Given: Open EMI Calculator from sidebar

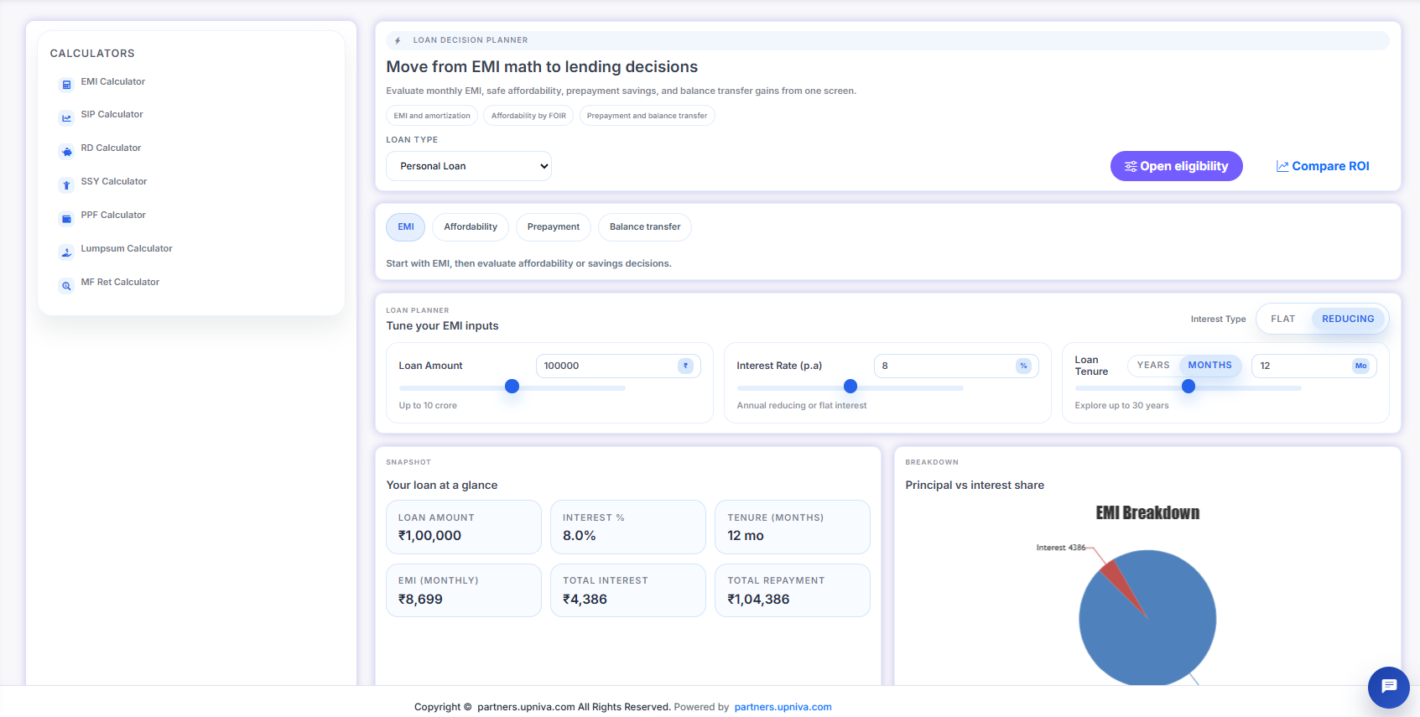Looking at the screenshot, I should point(113,82).
